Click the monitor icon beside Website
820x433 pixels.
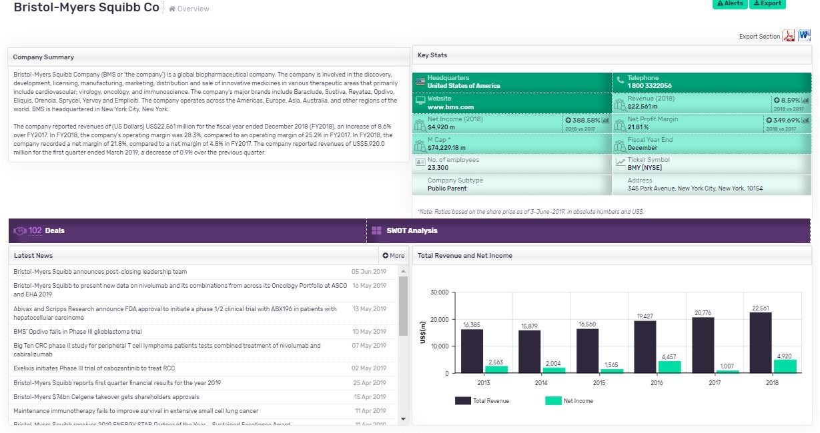tap(420, 101)
